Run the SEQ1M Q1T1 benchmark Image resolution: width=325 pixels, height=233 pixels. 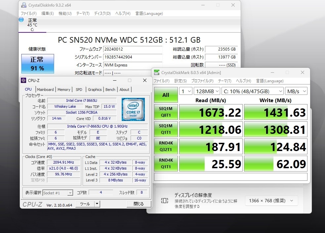[x=166, y=129]
